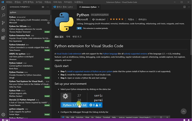Image resolution: width=192 pixels, height=121 pixels.
Task: Open the 터미널(T) menu
Action: pos(68,2)
